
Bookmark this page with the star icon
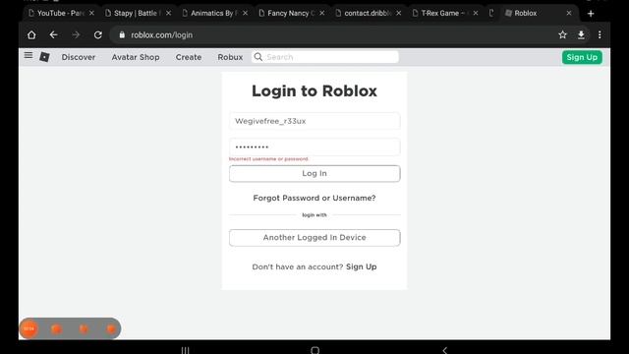tap(562, 35)
